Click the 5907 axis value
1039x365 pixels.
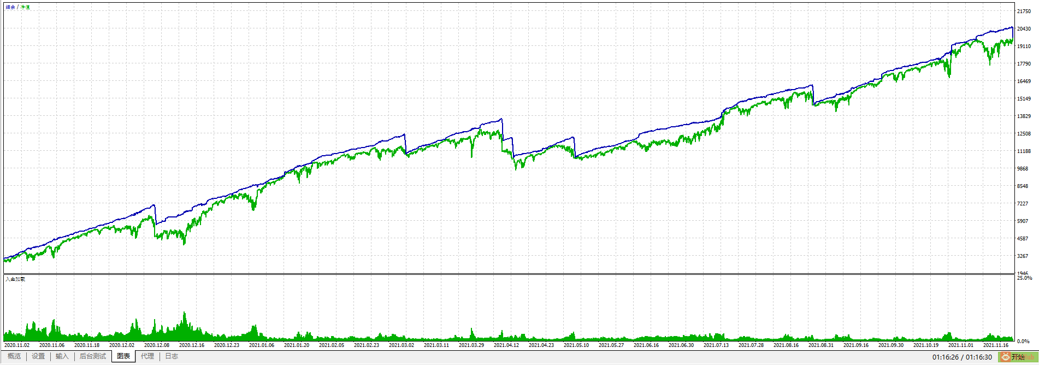1023,221
